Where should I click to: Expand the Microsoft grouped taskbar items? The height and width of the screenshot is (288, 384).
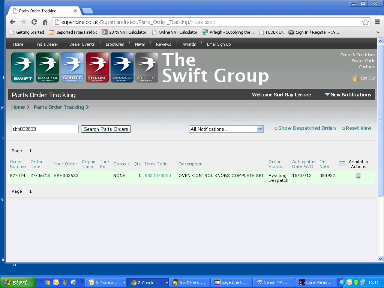click(x=124, y=283)
